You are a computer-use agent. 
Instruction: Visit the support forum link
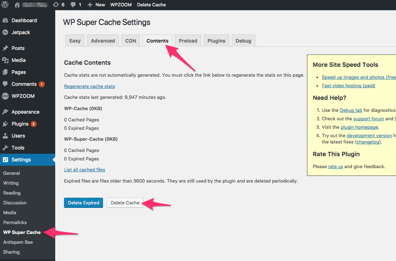tap(369, 119)
